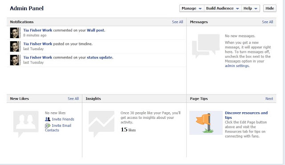Click the New Likes people placeholder icon
This screenshot has height=165, width=285.
[26, 124]
